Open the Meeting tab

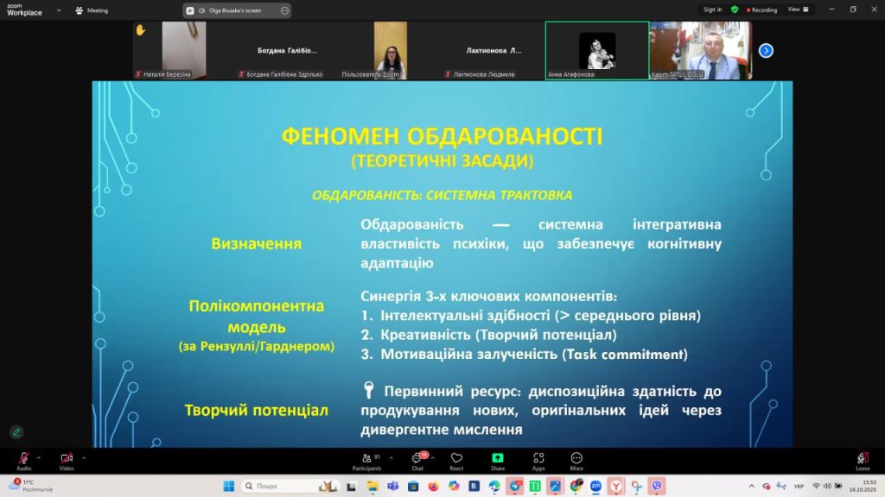point(92,10)
